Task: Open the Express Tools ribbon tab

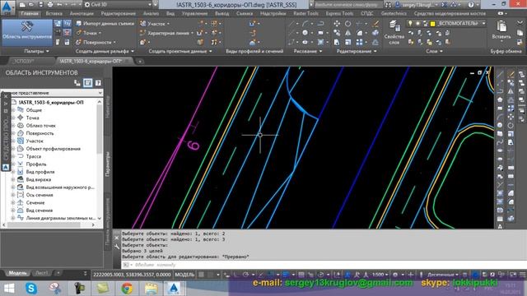Action: click(339, 13)
